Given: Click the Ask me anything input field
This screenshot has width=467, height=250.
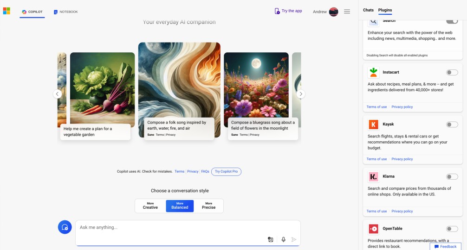Looking at the screenshot, I should pos(172,227).
